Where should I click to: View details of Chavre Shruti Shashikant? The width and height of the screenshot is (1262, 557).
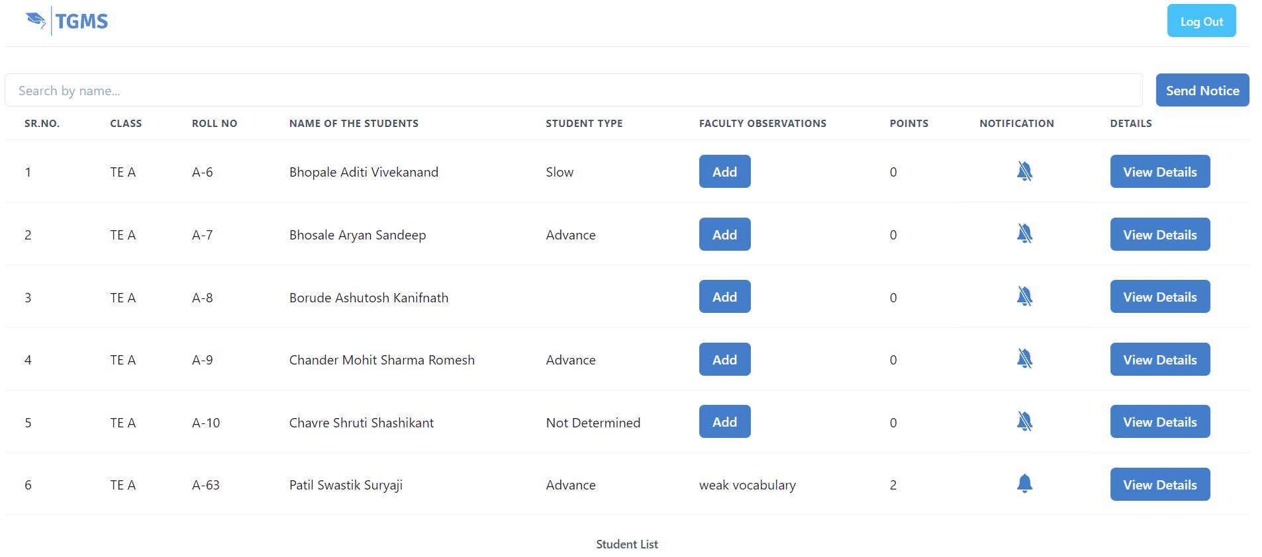click(x=1160, y=421)
